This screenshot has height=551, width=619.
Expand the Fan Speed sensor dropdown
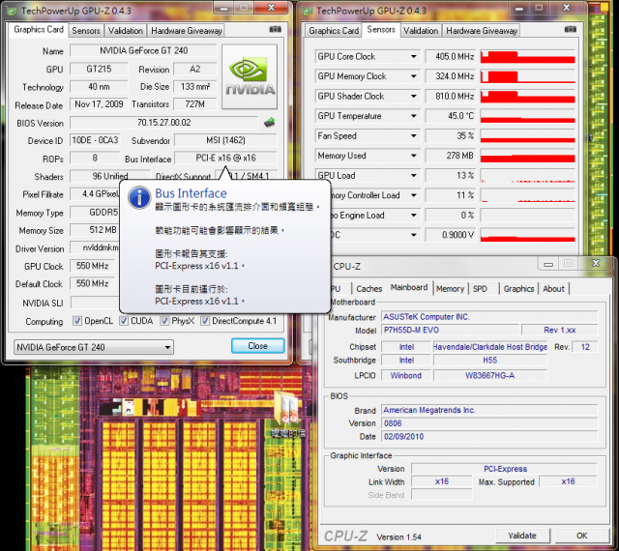(x=413, y=135)
